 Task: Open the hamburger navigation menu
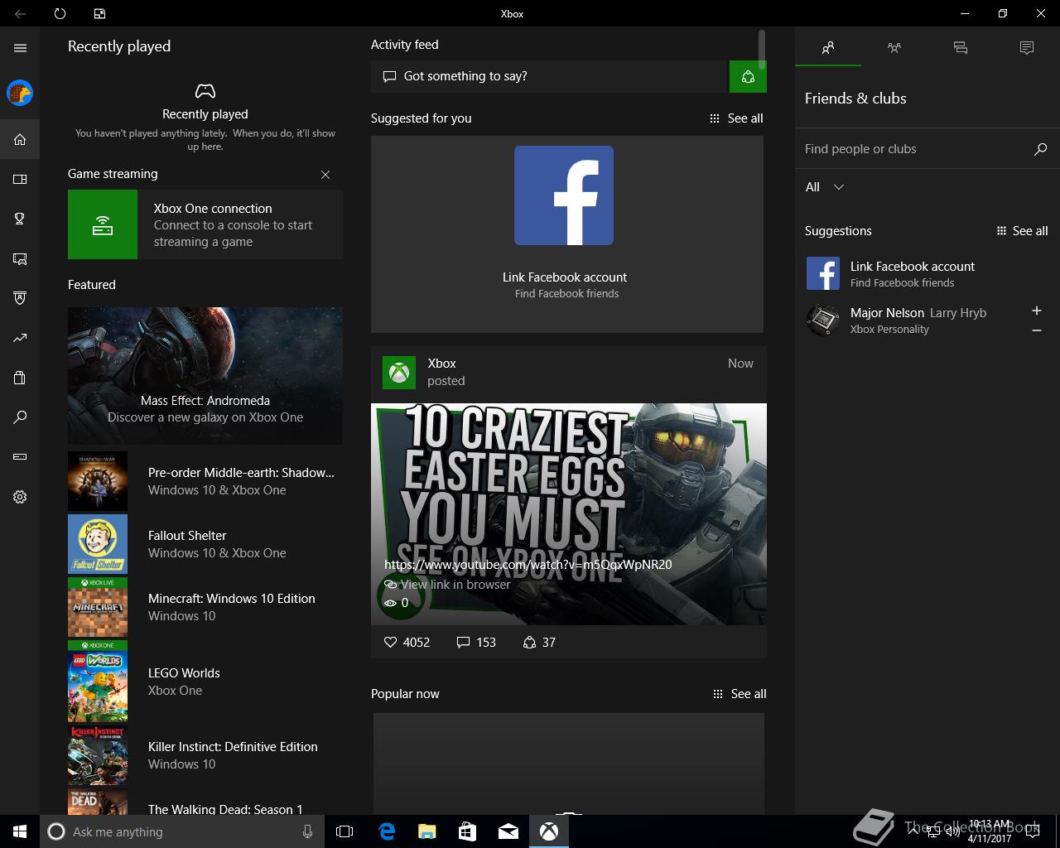click(x=20, y=48)
